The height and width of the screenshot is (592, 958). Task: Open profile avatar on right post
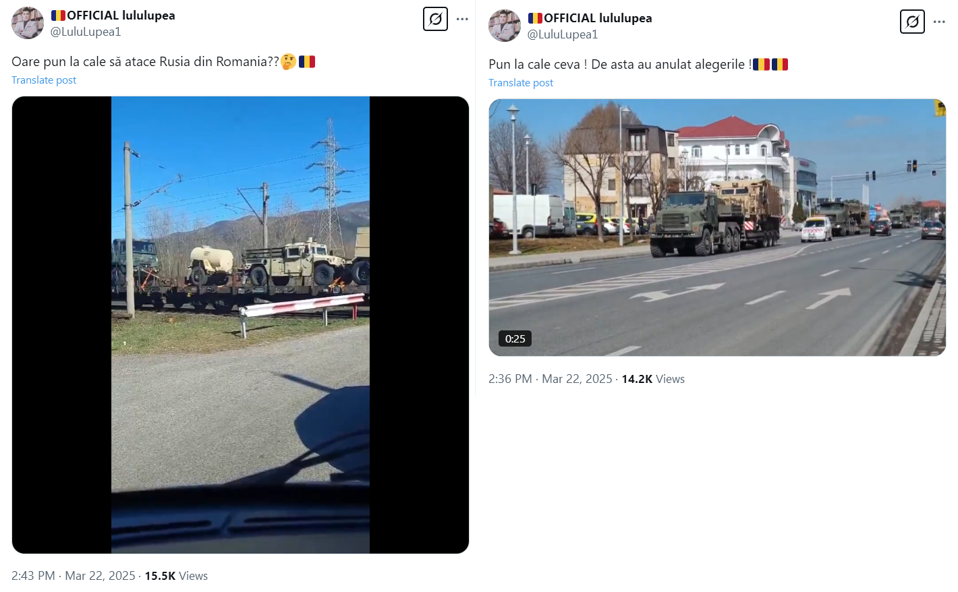pos(505,26)
